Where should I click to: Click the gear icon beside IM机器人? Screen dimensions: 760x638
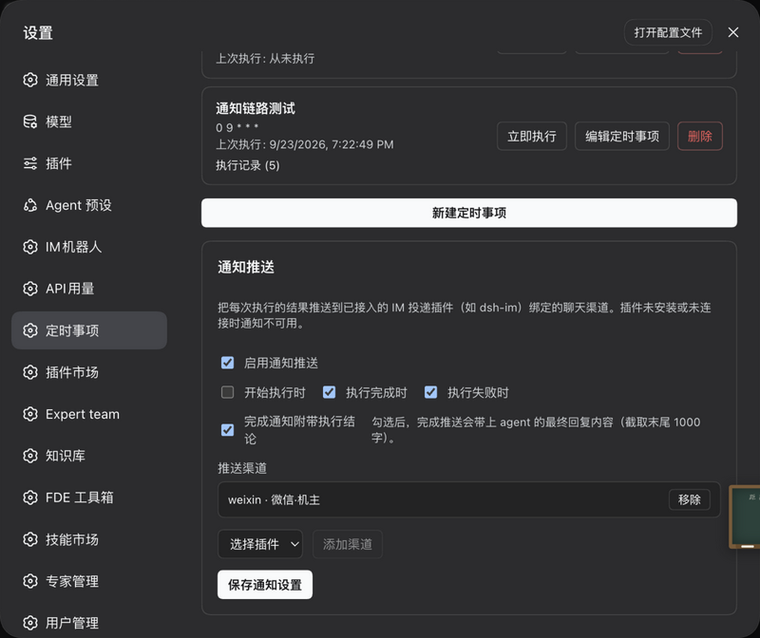[30, 247]
